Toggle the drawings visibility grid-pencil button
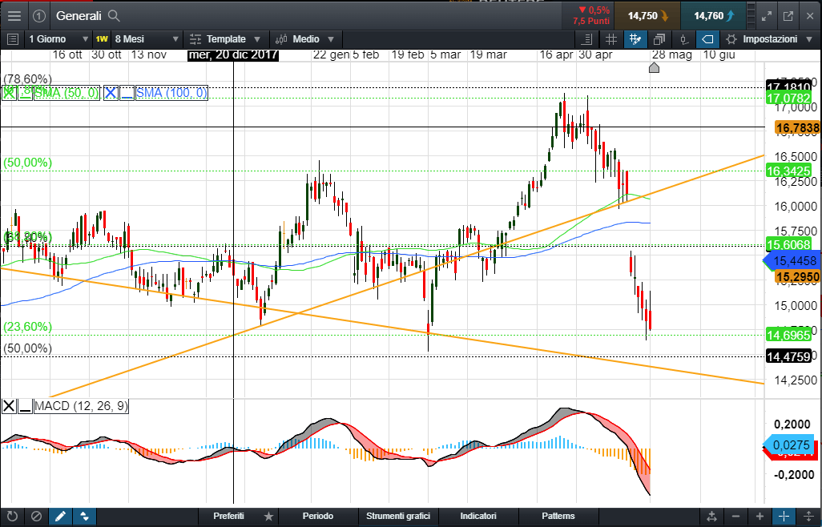The height and width of the screenshot is (527, 822). (635, 39)
